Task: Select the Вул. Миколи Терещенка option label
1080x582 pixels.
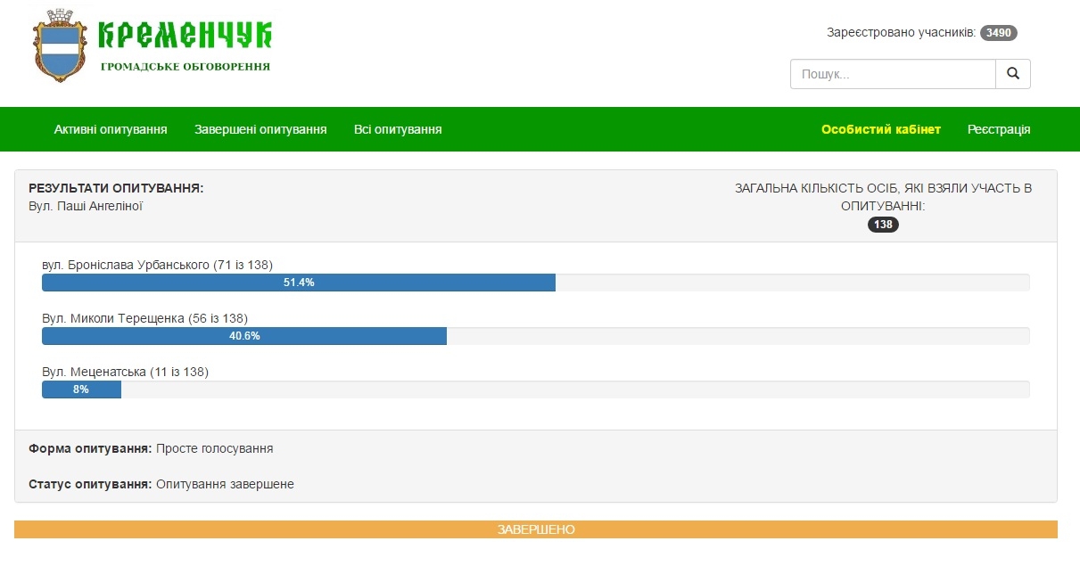Action: pos(144,318)
